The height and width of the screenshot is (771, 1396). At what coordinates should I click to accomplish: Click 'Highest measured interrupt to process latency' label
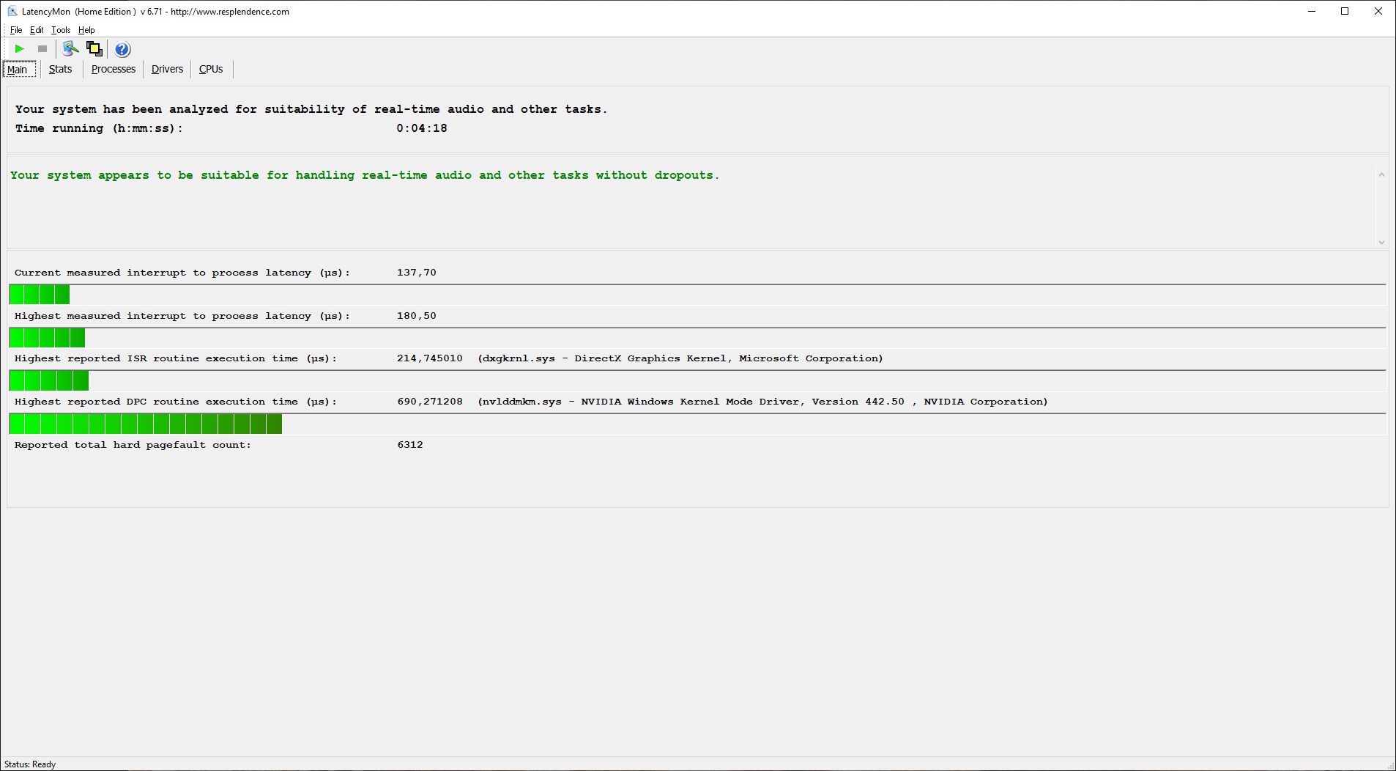(182, 316)
